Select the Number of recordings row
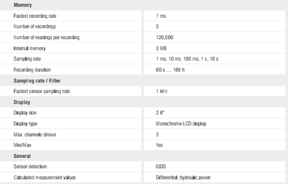288x184 pixels. (143, 26)
